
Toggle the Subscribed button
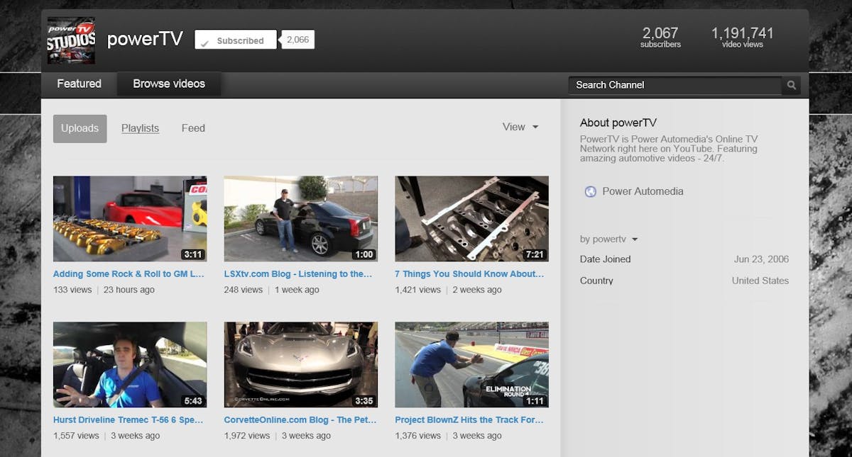(x=235, y=40)
